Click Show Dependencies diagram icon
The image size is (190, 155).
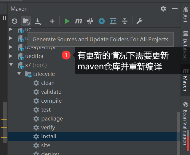pos(113,21)
